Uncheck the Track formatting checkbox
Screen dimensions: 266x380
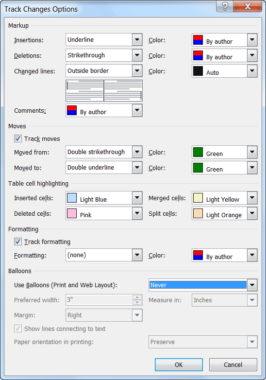pos(17,242)
